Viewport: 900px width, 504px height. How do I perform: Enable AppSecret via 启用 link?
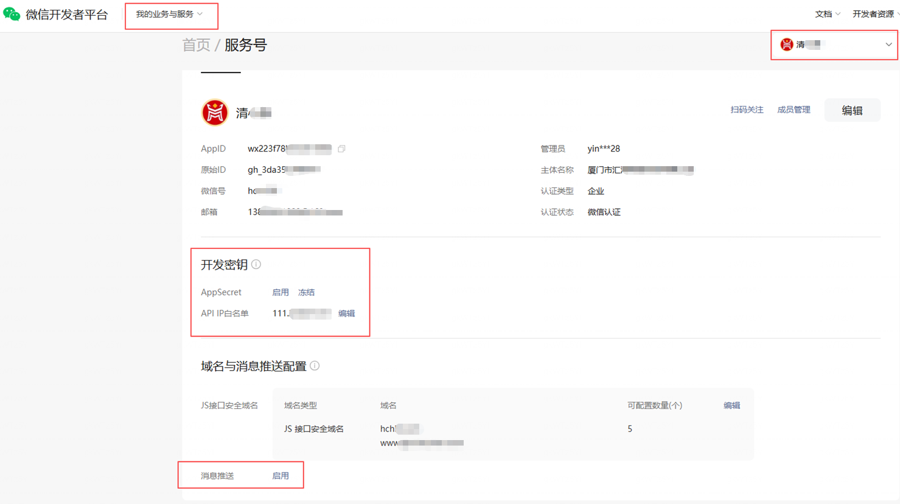pyautogui.click(x=281, y=292)
